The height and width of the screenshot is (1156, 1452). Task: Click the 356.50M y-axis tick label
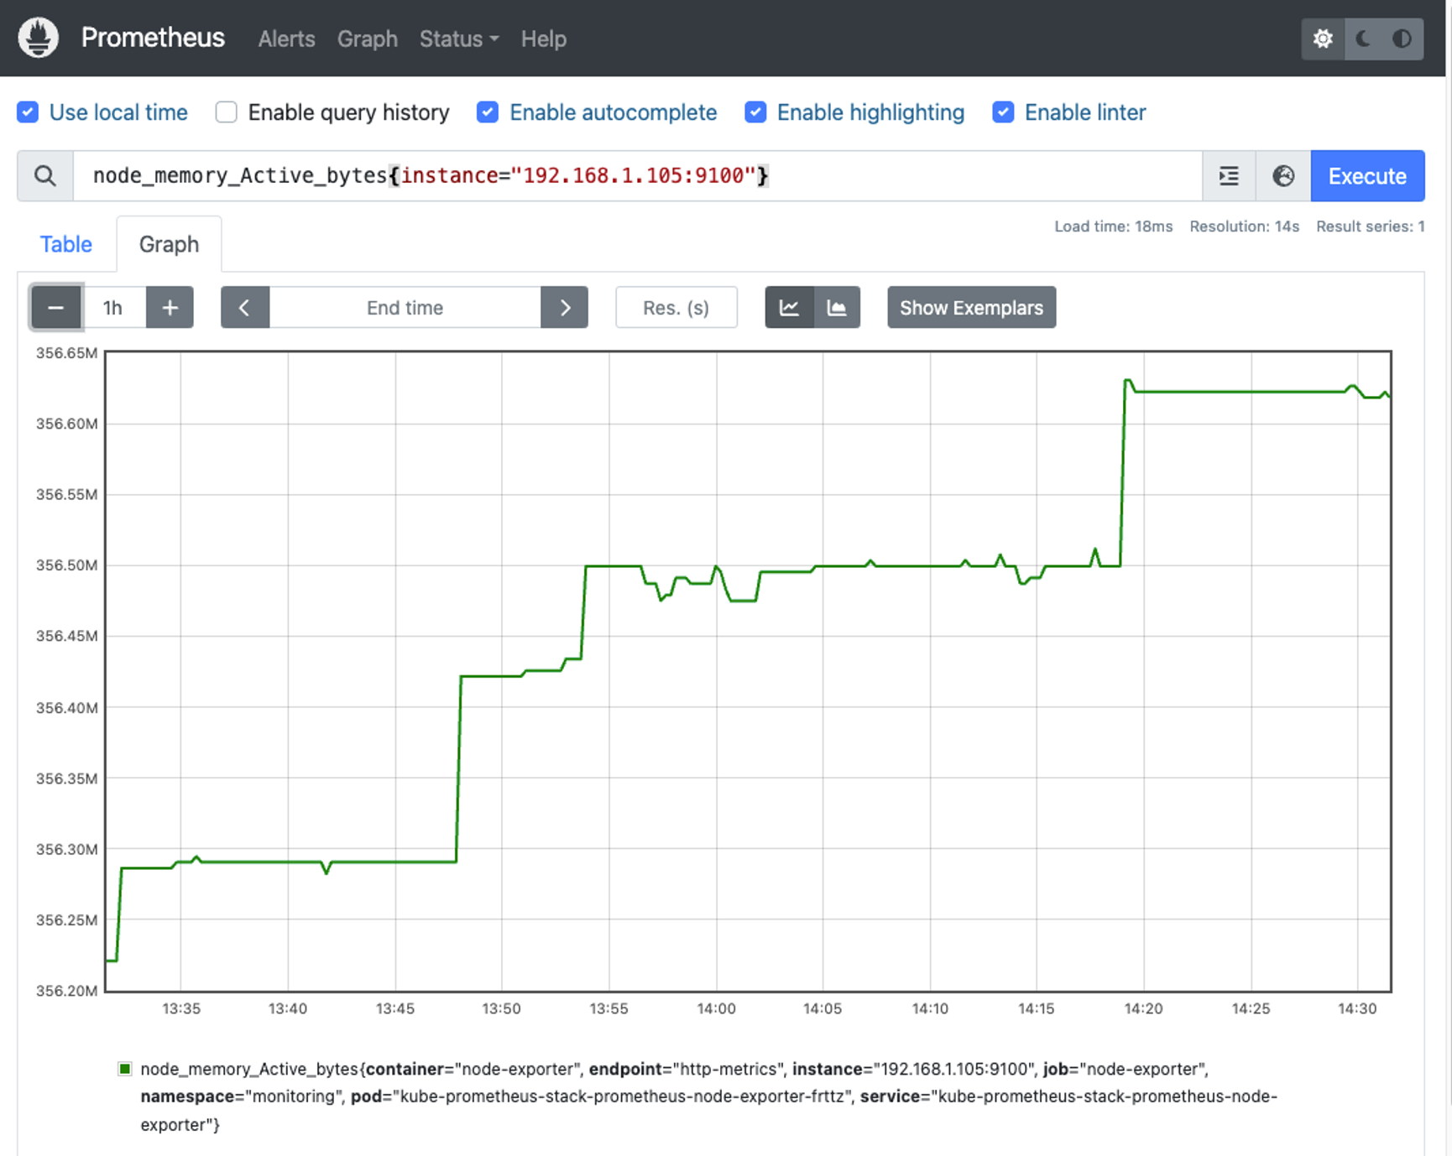pyautogui.click(x=66, y=565)
